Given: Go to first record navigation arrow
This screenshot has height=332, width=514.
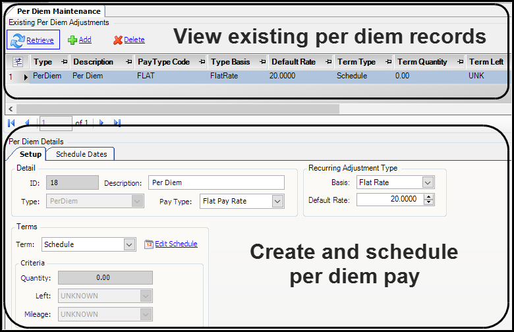Looking at the screenshot, I should pos(11,123).
